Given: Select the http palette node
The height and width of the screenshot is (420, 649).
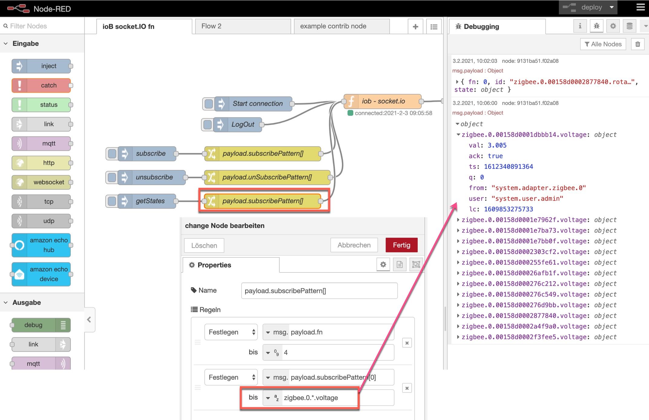Looking at the screenshot, I should coord(41,163).
